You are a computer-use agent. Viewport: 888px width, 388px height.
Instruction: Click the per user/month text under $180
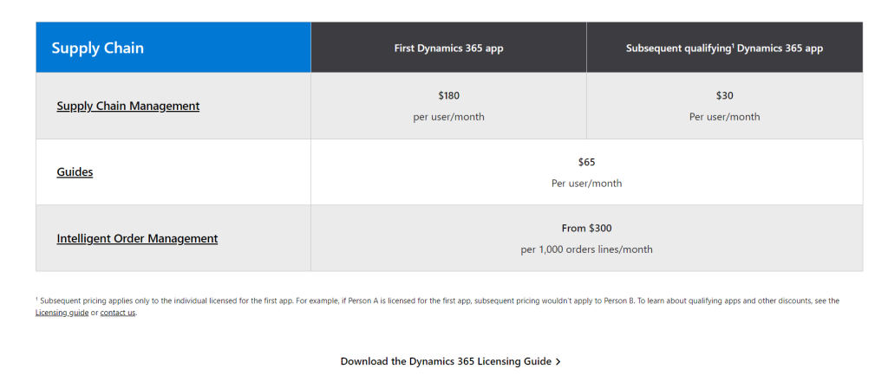coord(448,117)
